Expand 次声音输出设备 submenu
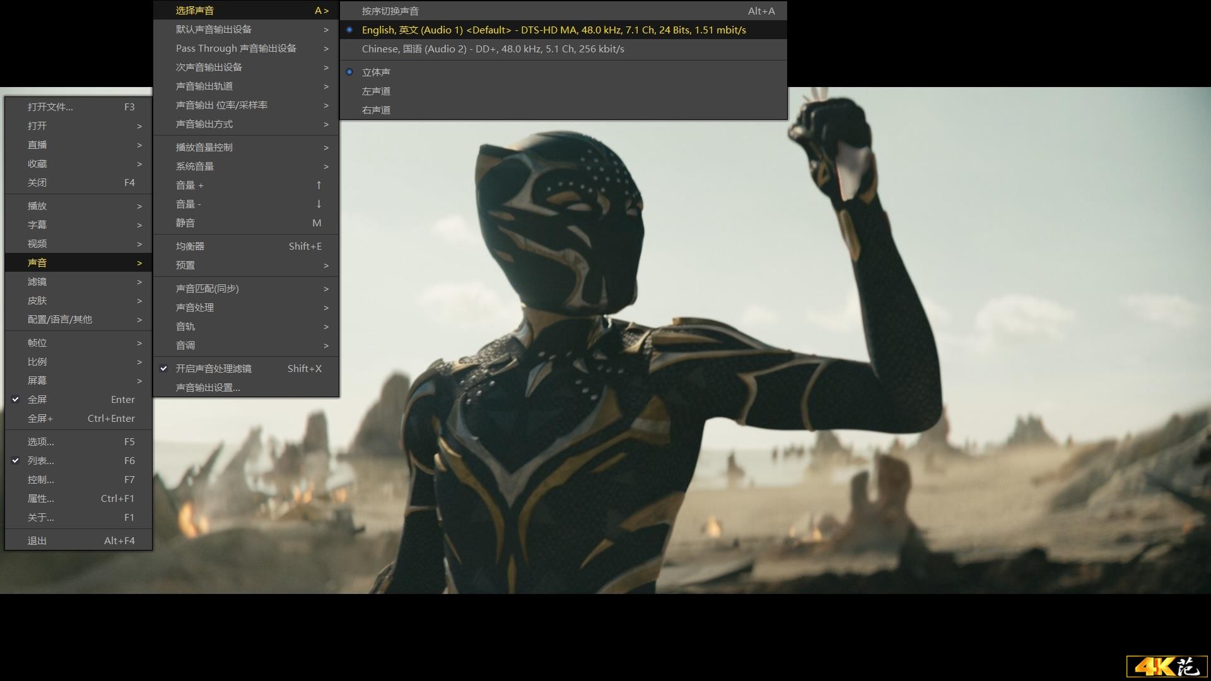The width and height of the screenshot is (1211, 681). click(246, 67)
